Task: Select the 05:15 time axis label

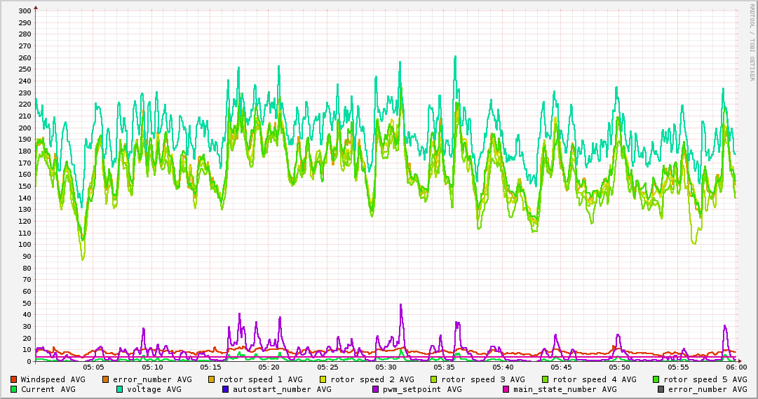Action: 211,367
